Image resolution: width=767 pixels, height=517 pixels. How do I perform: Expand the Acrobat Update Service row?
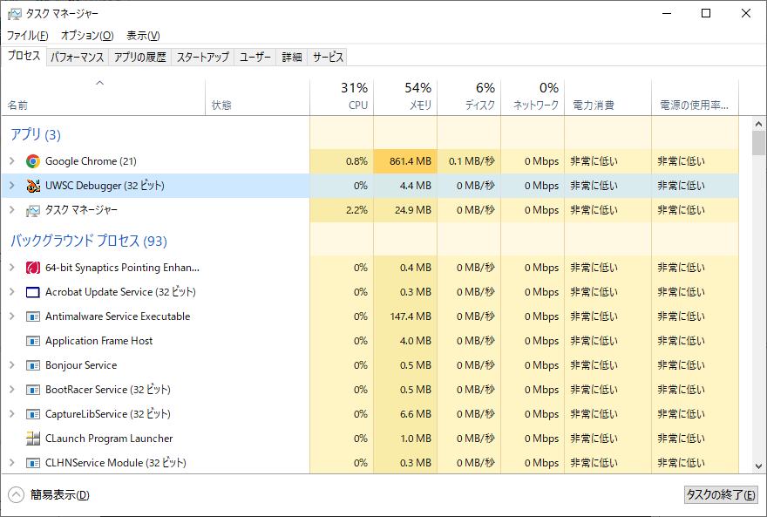(x=12, y=292)
